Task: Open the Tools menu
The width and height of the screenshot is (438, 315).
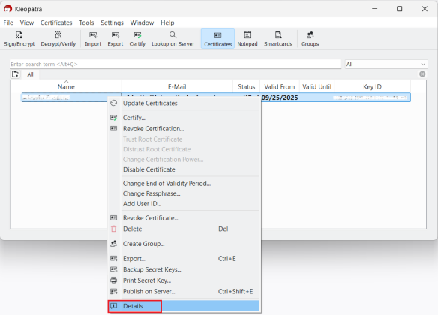Action: point(86,22)
